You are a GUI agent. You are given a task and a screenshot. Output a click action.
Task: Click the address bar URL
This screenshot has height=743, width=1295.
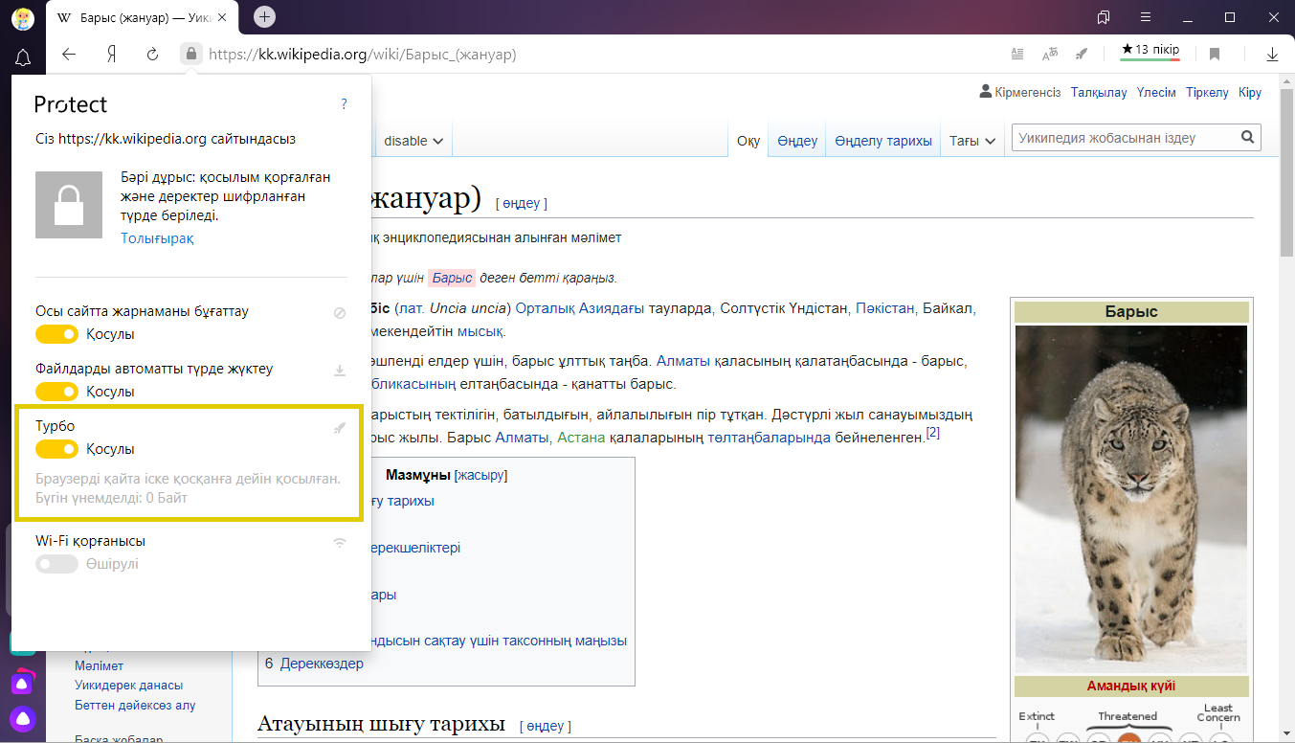(362, 55)
